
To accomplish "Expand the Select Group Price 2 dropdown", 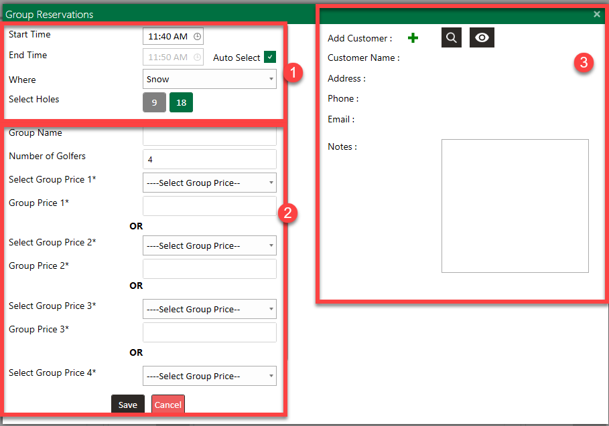I will click(x=209, y=245).
